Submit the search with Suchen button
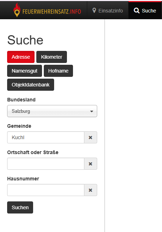The width and height of the screenshot is (162, 232). (20, 207)
